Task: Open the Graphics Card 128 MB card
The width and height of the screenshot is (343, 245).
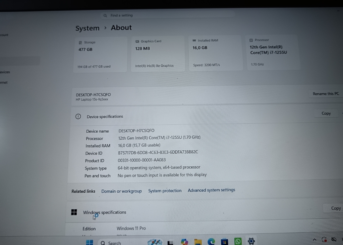Action: 158,54
